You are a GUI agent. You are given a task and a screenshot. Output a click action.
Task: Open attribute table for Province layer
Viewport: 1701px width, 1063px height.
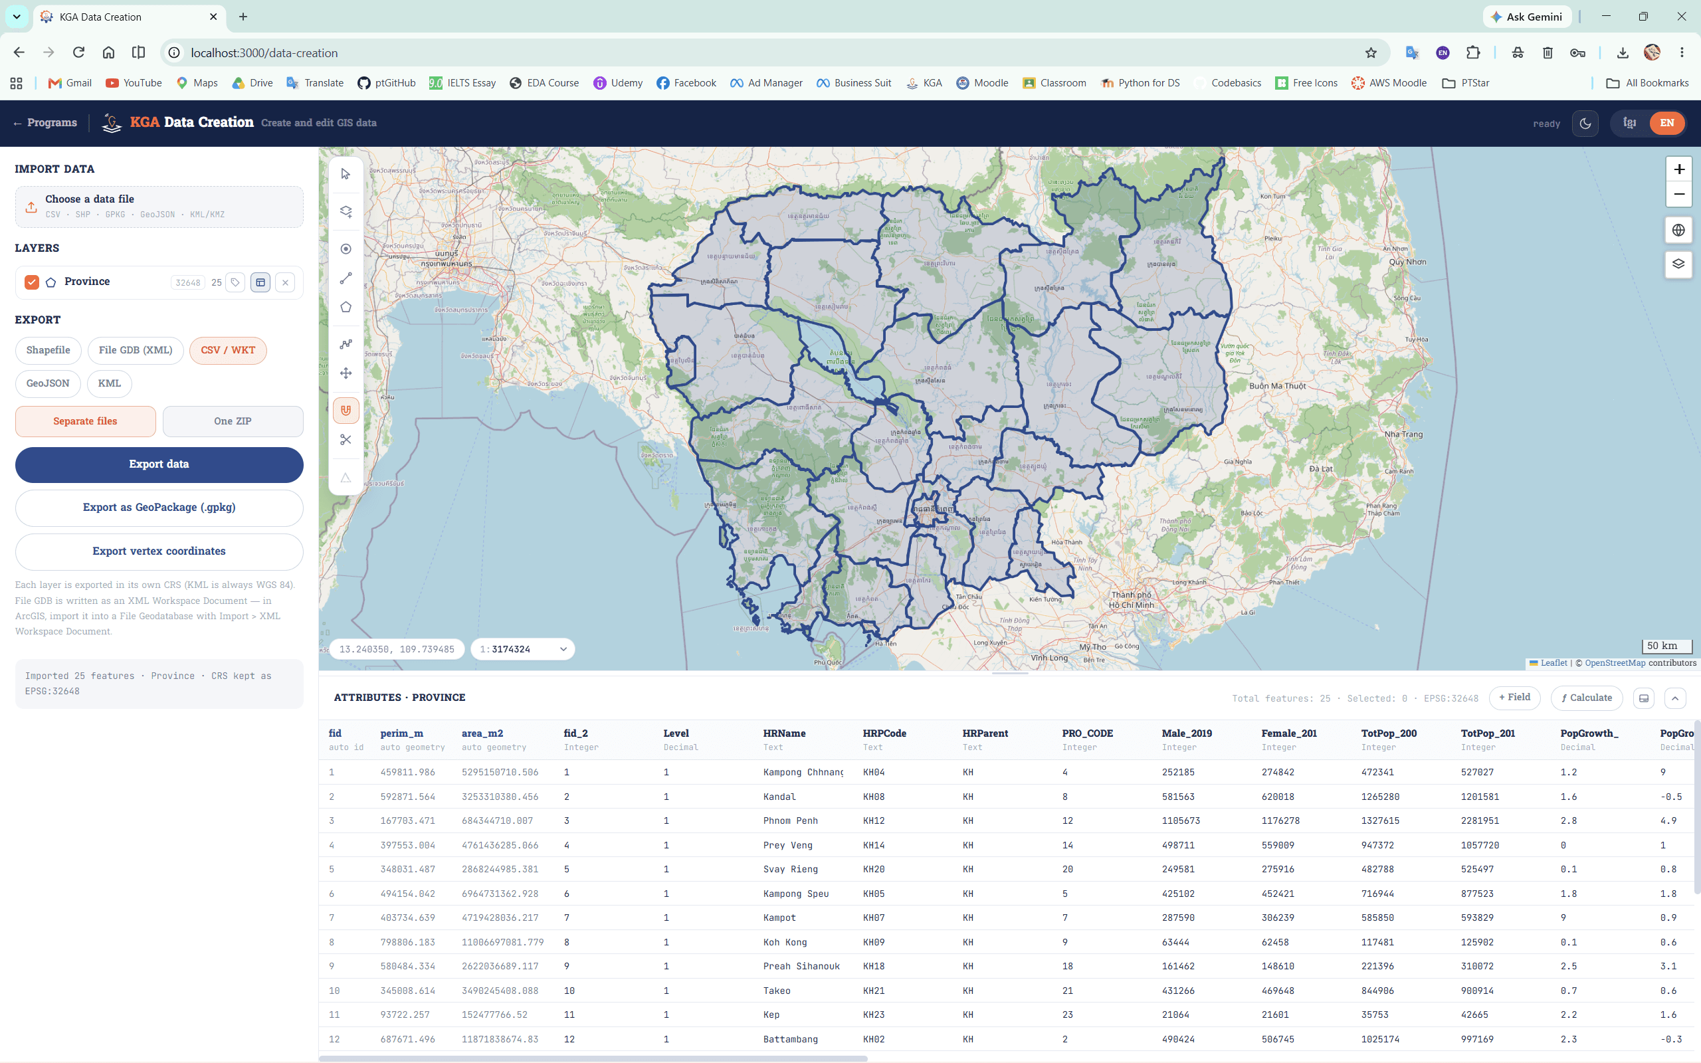click(260, 282)
